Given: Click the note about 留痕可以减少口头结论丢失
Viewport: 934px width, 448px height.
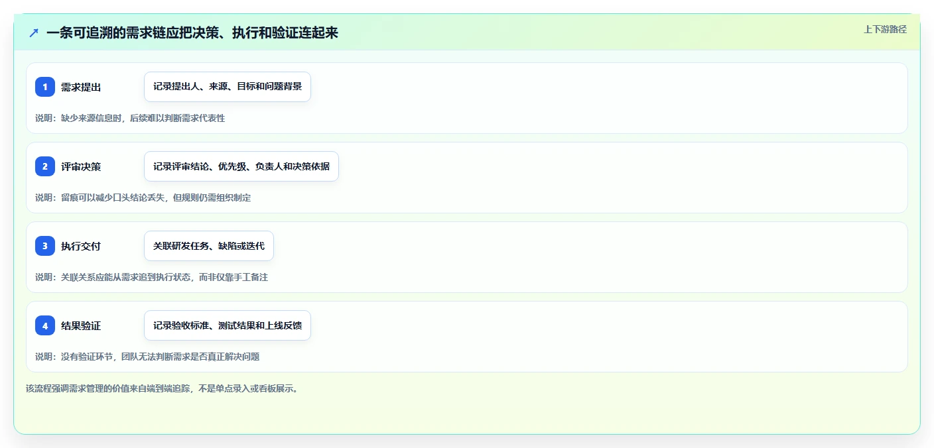Looking at the screenshot, I should (143, 197).
